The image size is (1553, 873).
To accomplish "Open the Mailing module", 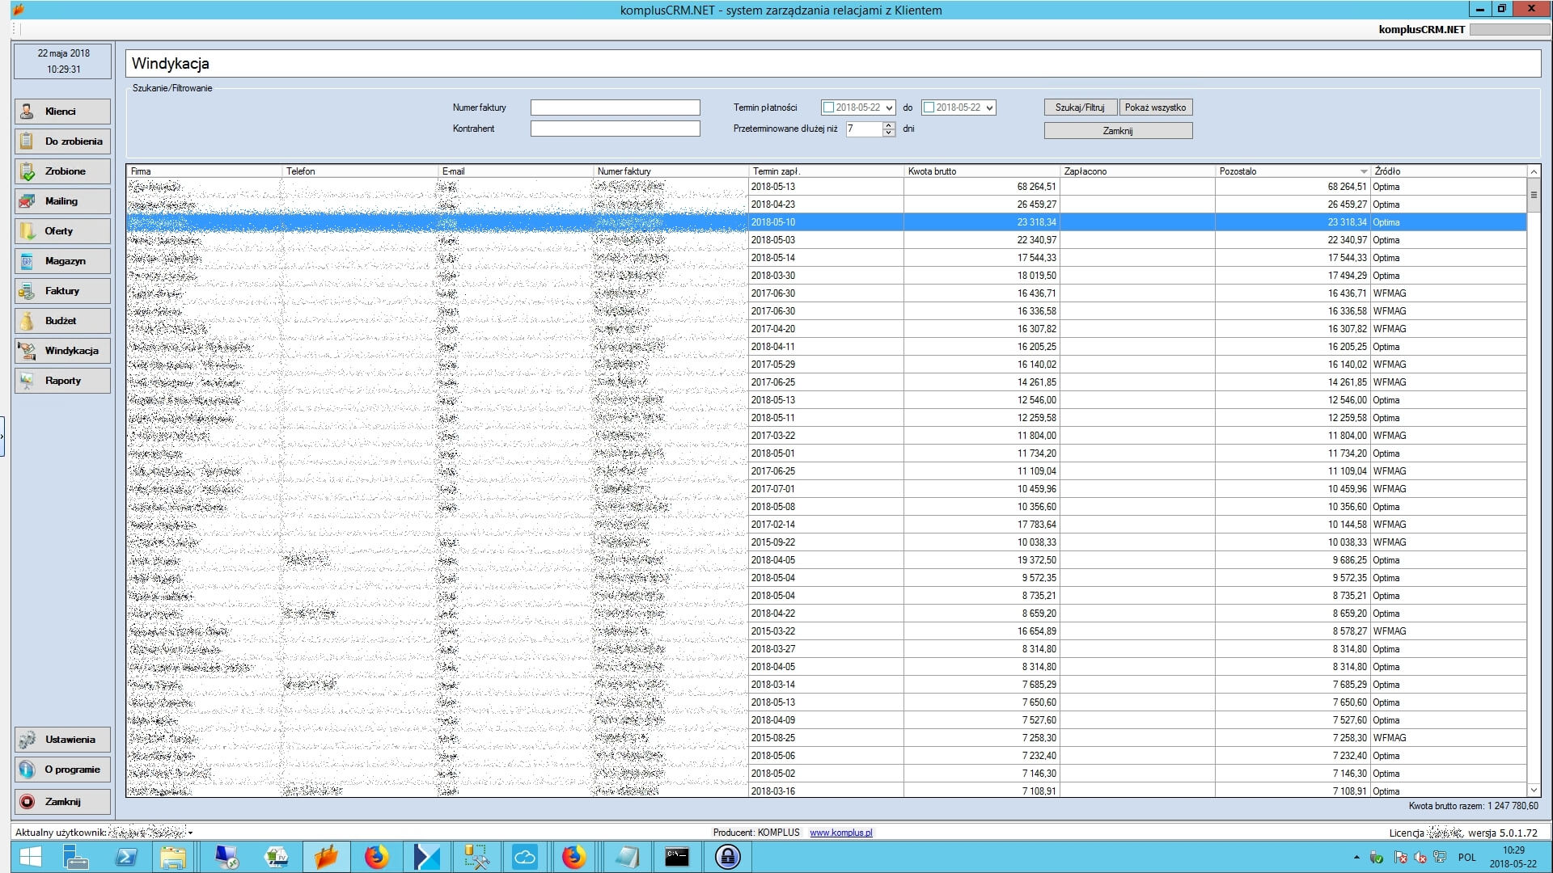I will [62, 201].
